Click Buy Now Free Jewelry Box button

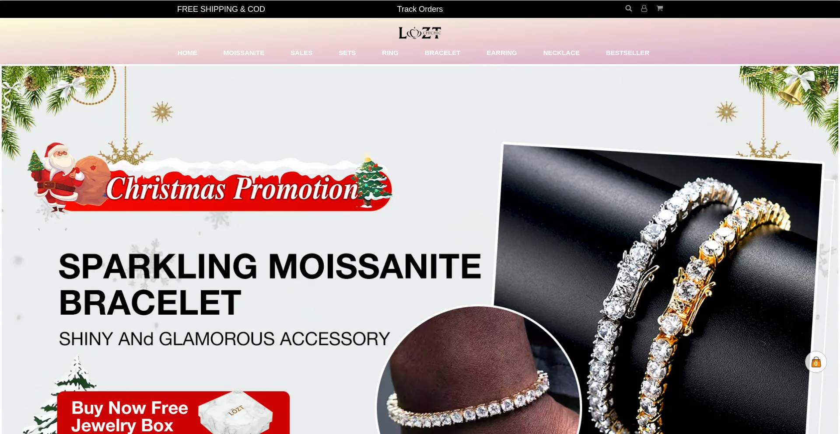[173, 413]
